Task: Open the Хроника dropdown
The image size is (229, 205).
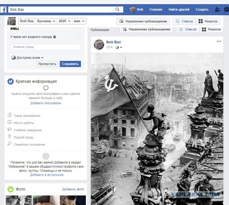Action: 46,21
